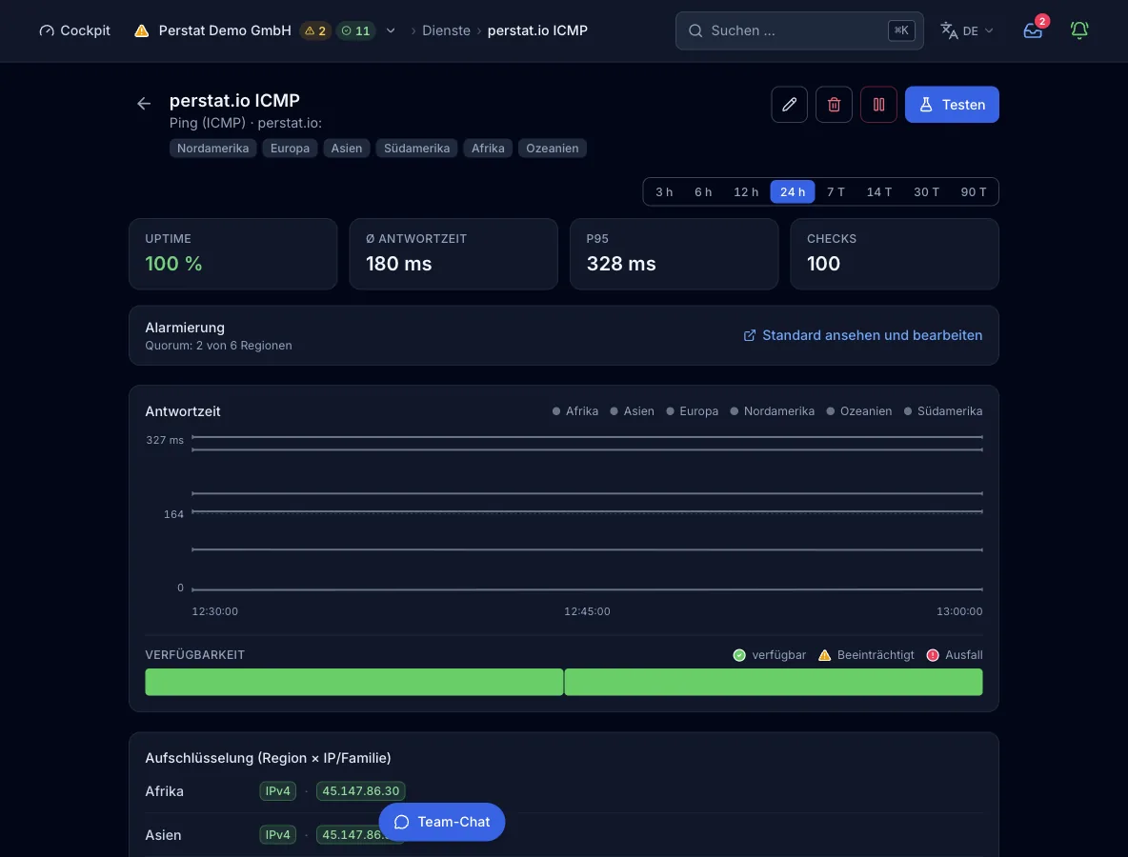Select the Afrika region tag
This screenshot has height=857, width=1128.
click(x=488, y=149)
